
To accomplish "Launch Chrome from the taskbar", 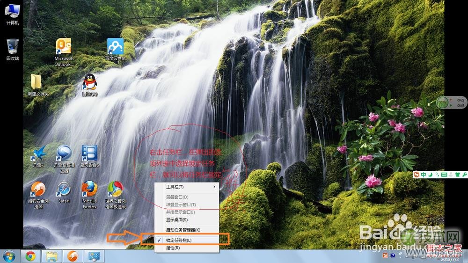I will point(30,256).
